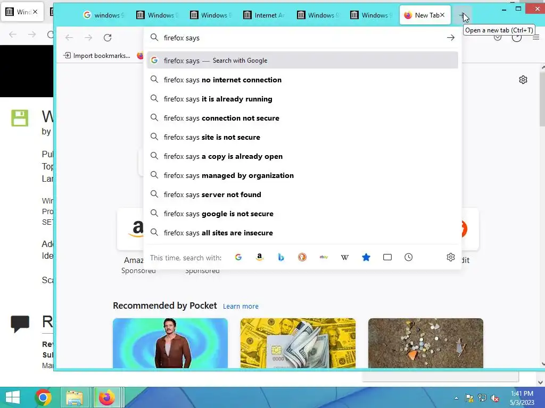Open Firefox application hamburger menu

(x=536, y=38)
